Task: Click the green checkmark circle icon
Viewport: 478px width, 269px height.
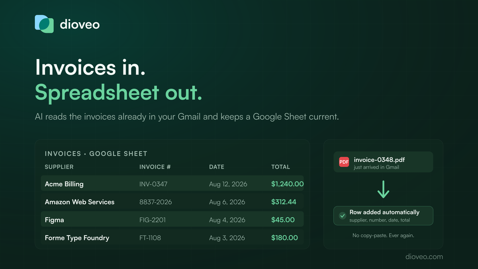Action: coord(342,216)
